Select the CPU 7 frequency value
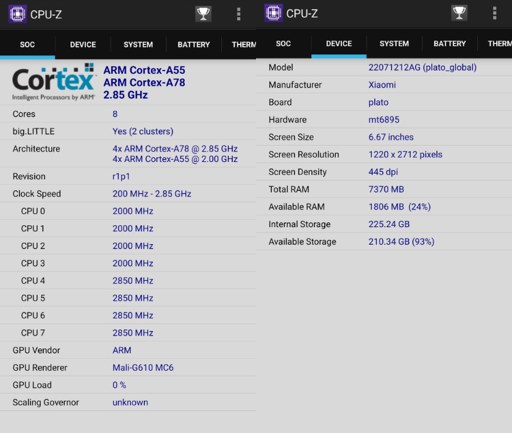This screenshot has height=433, width=512. [133, 333]
